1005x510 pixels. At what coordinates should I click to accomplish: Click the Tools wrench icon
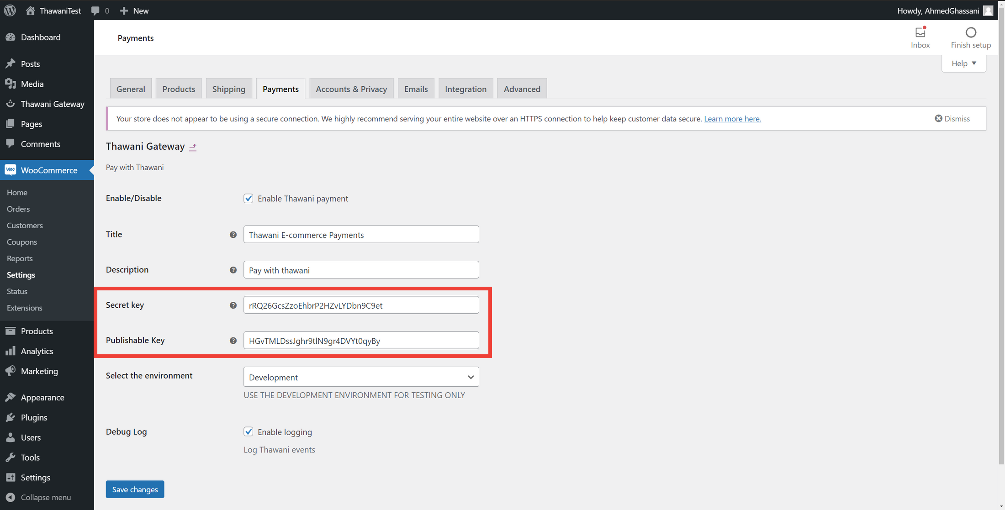[11, 457]
